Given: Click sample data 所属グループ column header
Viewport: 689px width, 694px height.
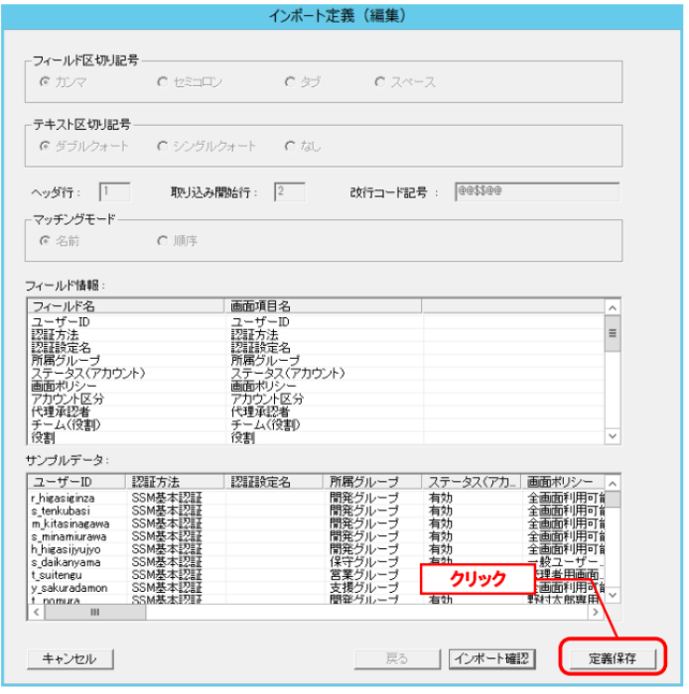Looking at the screenshot, I should coord(372,482).
